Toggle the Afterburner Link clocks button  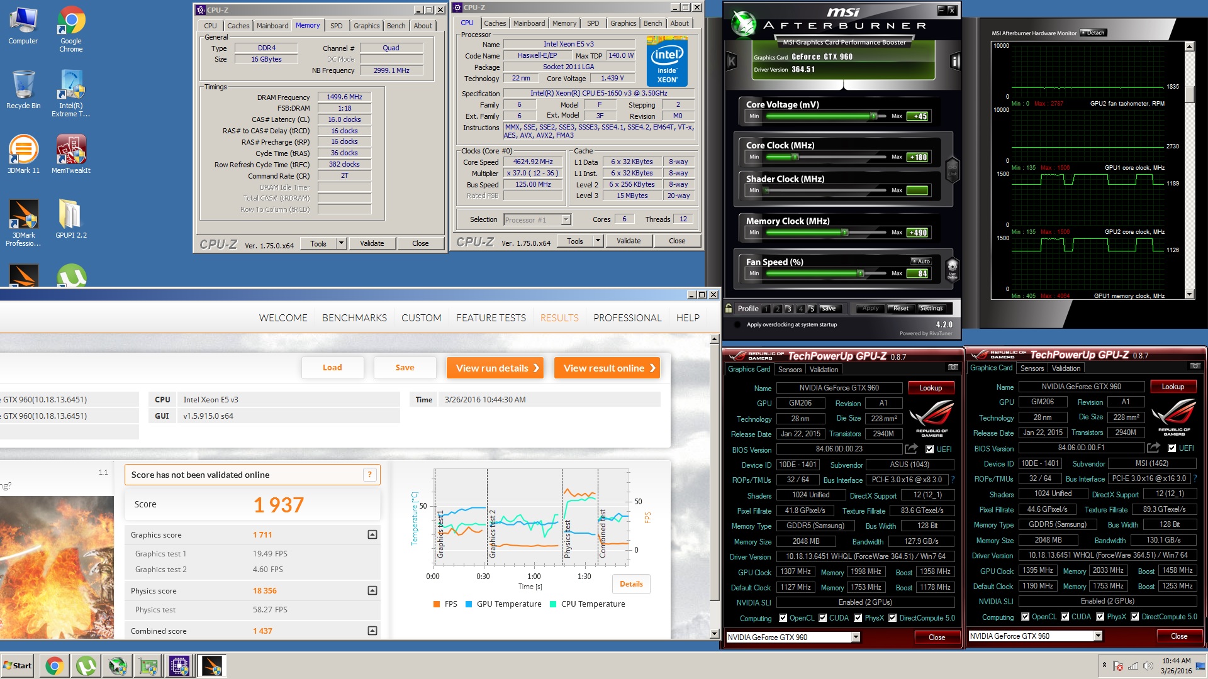[953, 169]
